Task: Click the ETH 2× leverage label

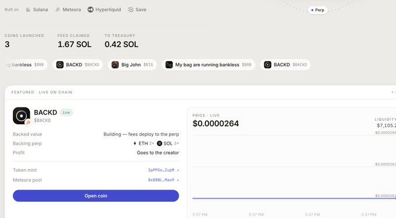Action: tap(151, 144)
